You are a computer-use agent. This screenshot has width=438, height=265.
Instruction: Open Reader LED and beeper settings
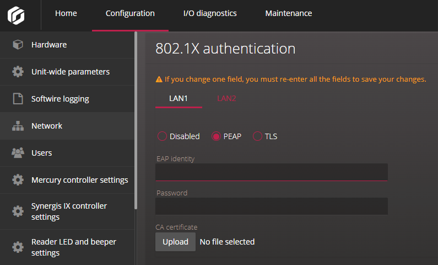tap(67, 247)
